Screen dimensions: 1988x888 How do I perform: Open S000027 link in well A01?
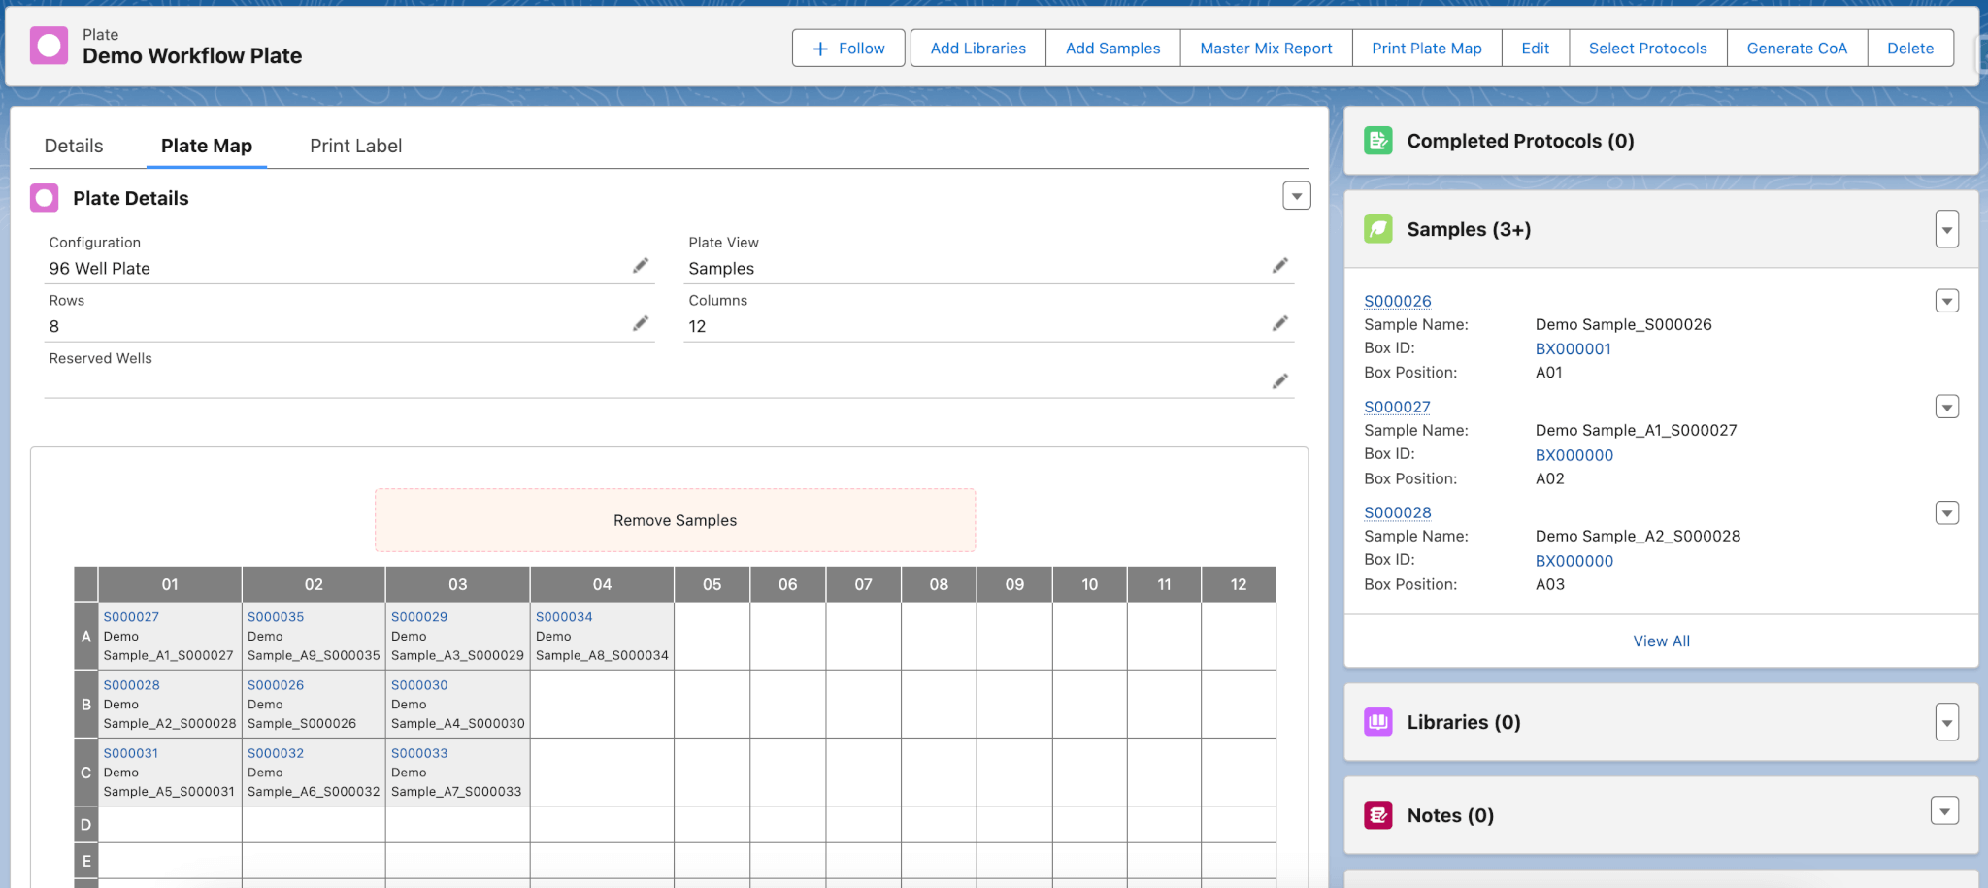131,617
